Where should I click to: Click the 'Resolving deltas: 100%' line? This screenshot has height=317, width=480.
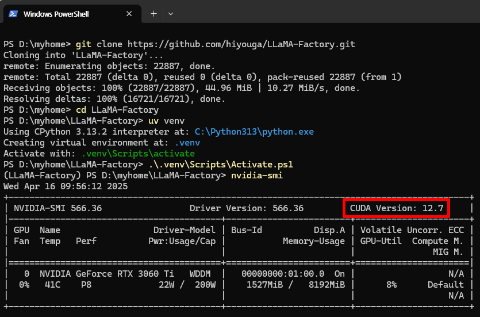(114, 99)
